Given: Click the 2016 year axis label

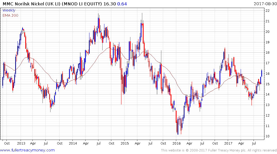Looking at the screenshot, I should coord(177,143).
